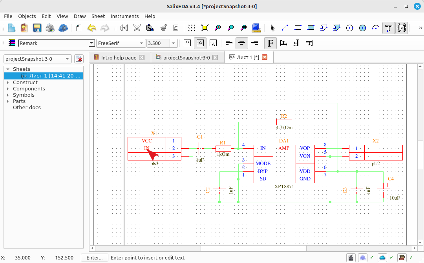424x263 pixels.
Task: Toggle grid dots display icon
Action: 192,28
